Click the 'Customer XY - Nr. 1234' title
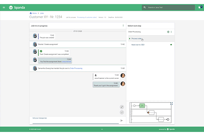 click(x=46, y=17)
